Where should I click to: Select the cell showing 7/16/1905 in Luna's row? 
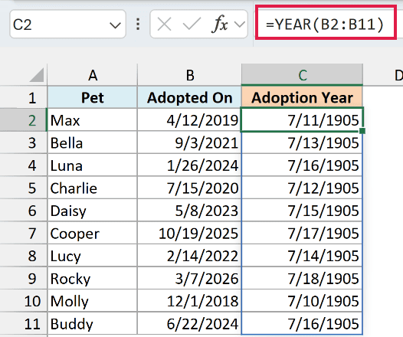[x=302, y=165]
